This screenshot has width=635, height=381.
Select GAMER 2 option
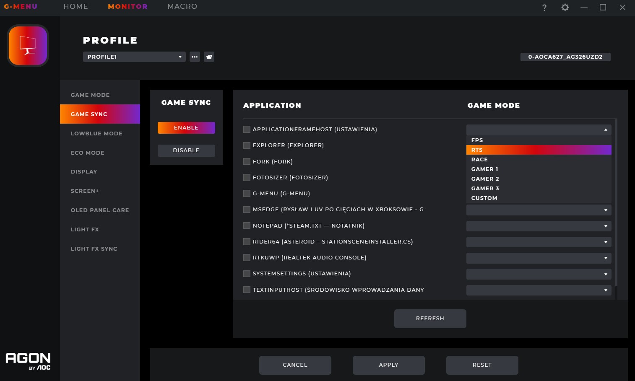click(x=539, y=179)
